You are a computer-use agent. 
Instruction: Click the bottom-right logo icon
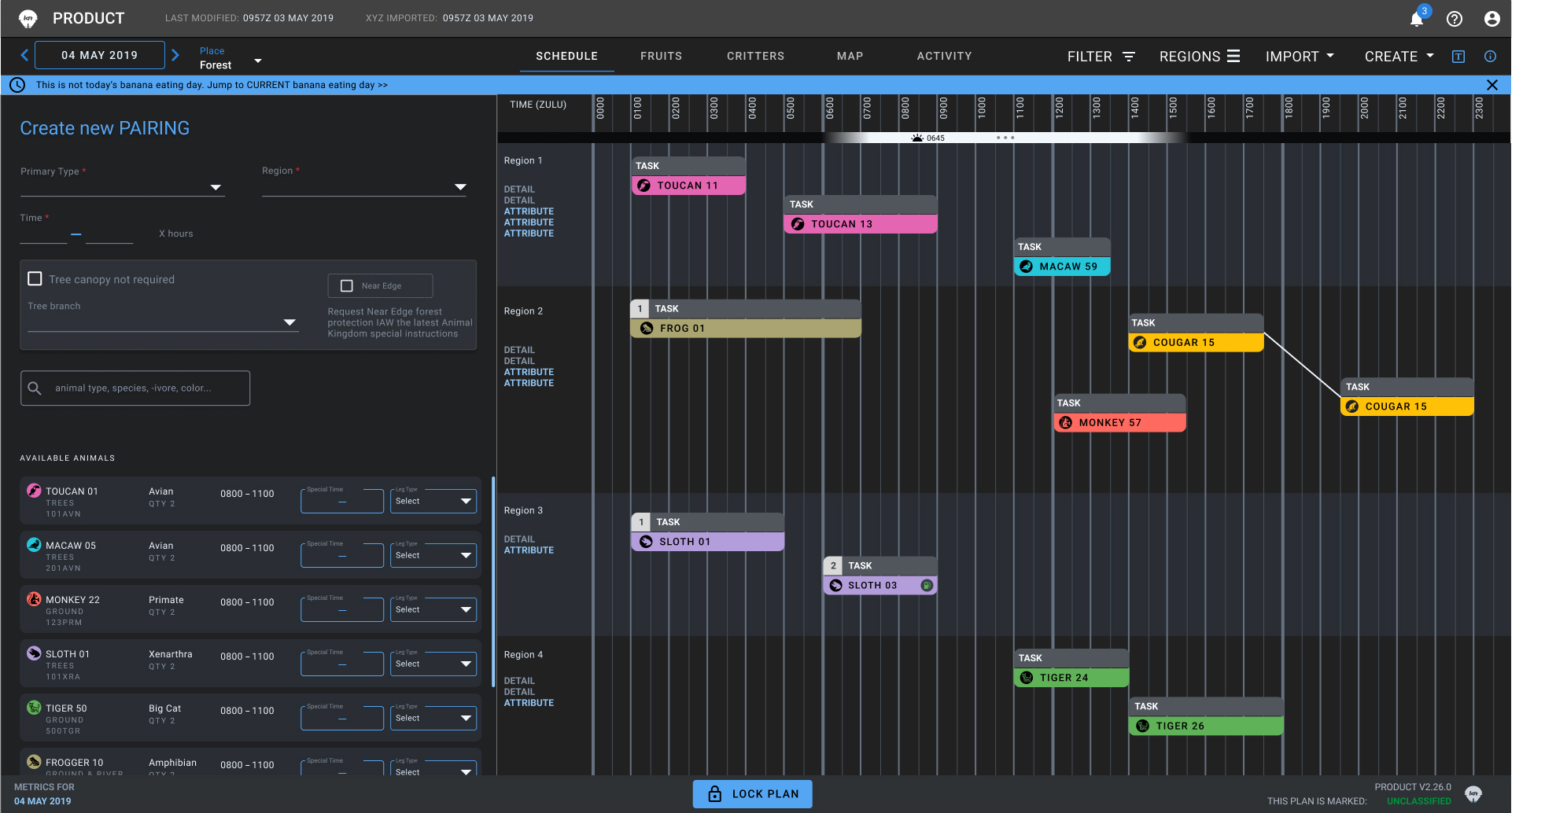tap(1473, 794)
